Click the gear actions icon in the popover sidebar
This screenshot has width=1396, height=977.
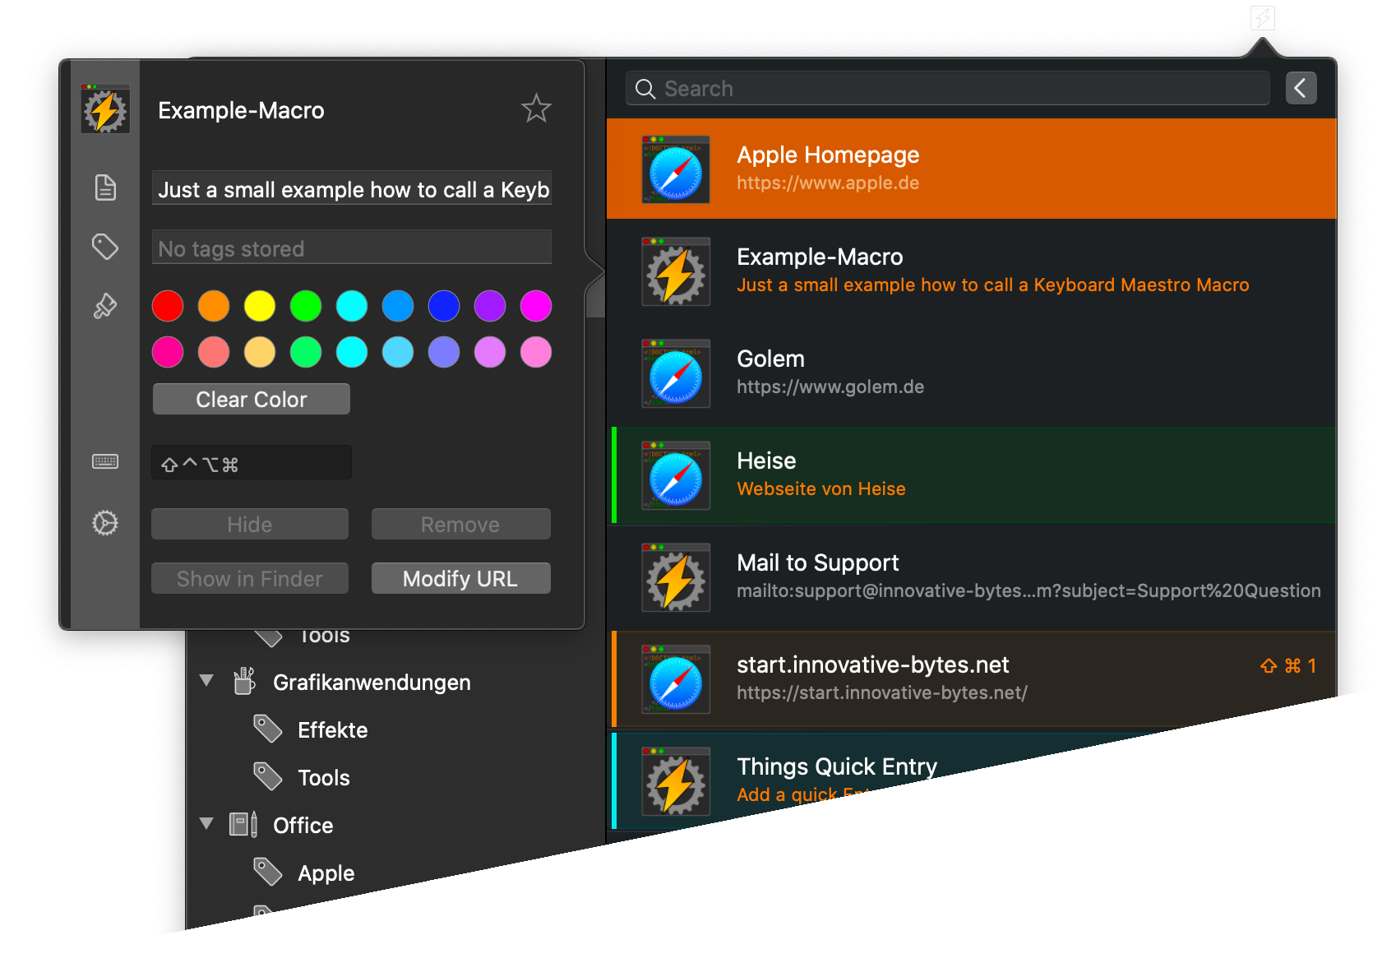click(105, 523)
